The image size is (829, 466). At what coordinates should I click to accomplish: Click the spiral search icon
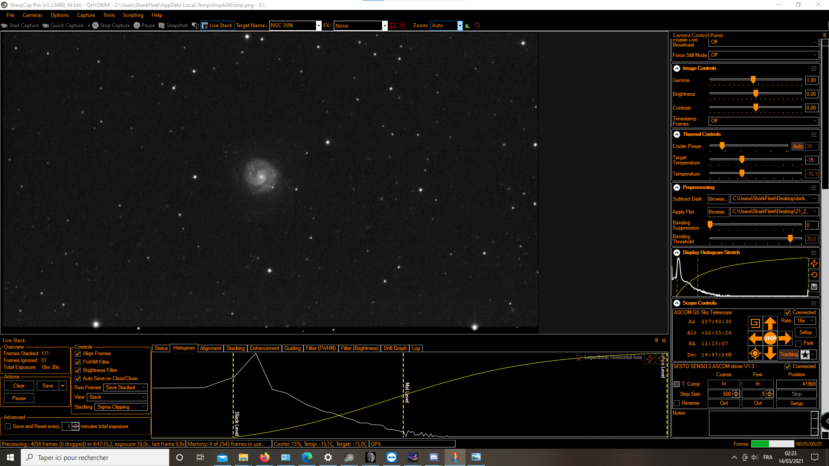tap(755, 323)
